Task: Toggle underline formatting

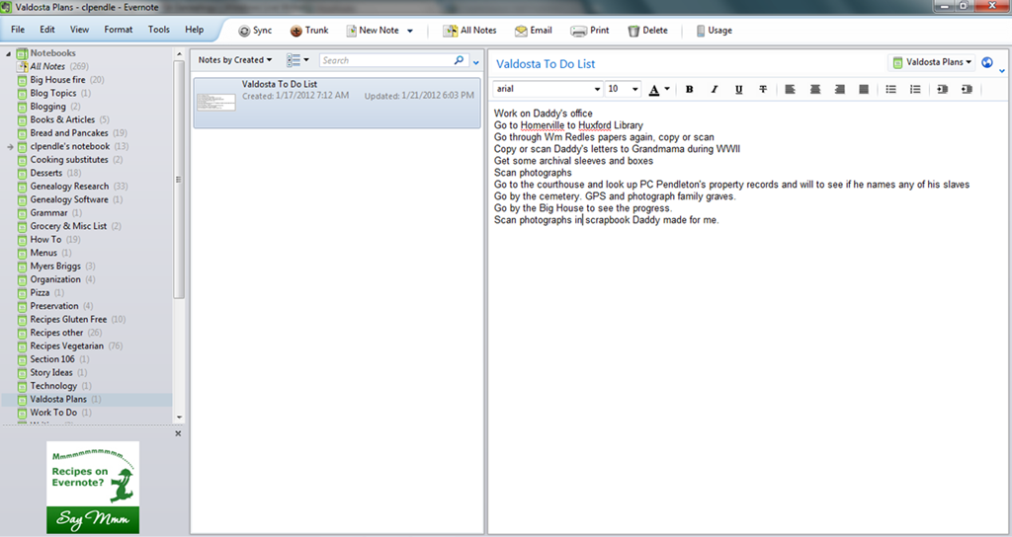Action: pos(738,89)
